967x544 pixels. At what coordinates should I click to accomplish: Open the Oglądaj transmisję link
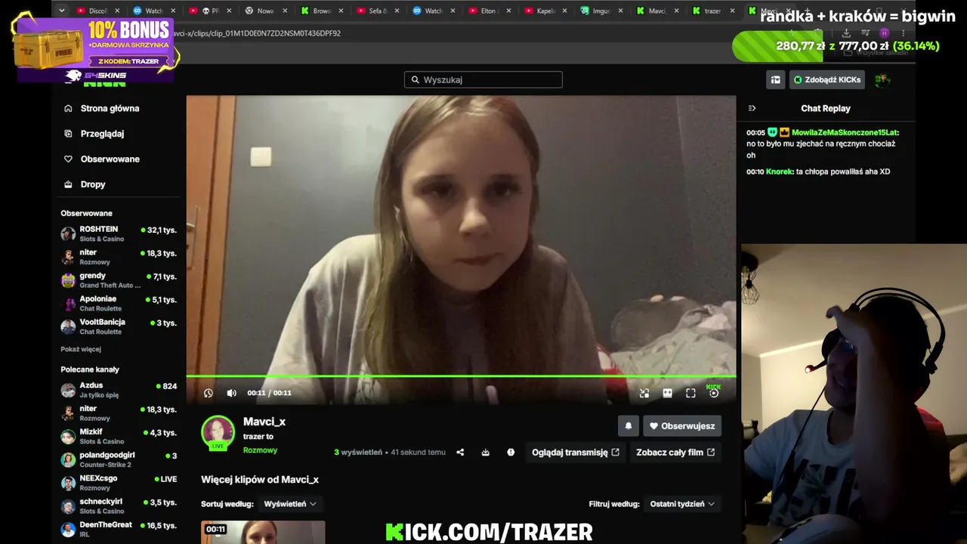[x=576, y=453]
